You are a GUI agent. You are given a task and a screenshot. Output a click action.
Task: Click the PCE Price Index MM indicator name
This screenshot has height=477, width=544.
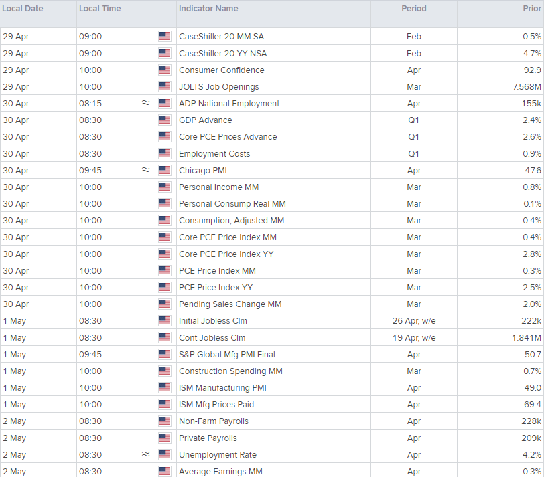[x=217, y=270]
